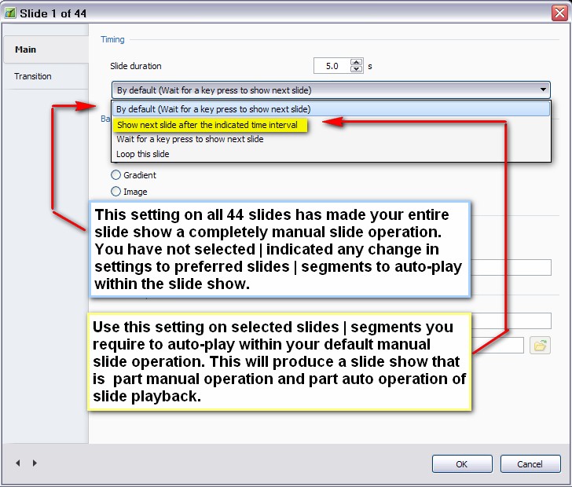Select the 'Loop this slide' option
572x487 pixels.
click(x=143, y=154)
